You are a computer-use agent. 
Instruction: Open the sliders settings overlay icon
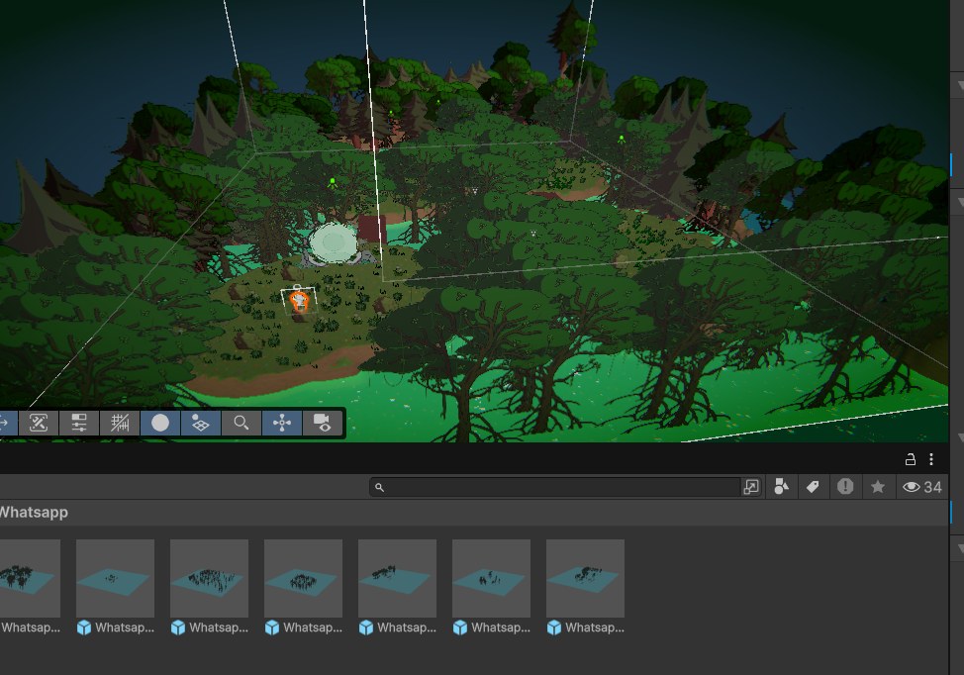[79, 423]
